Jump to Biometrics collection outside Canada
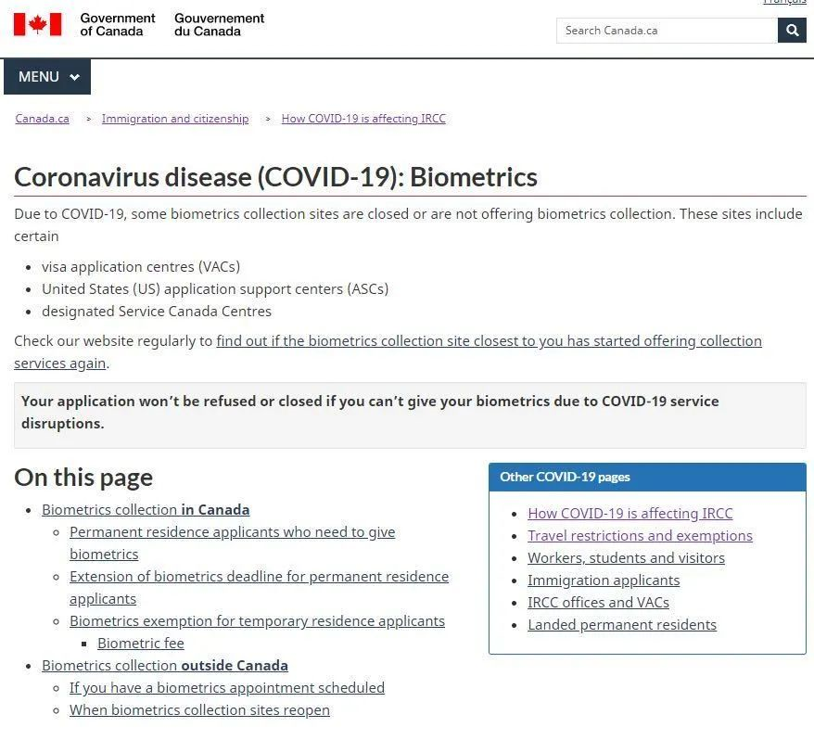The width and height of the screenshot is (814, 740). point(165,666)
